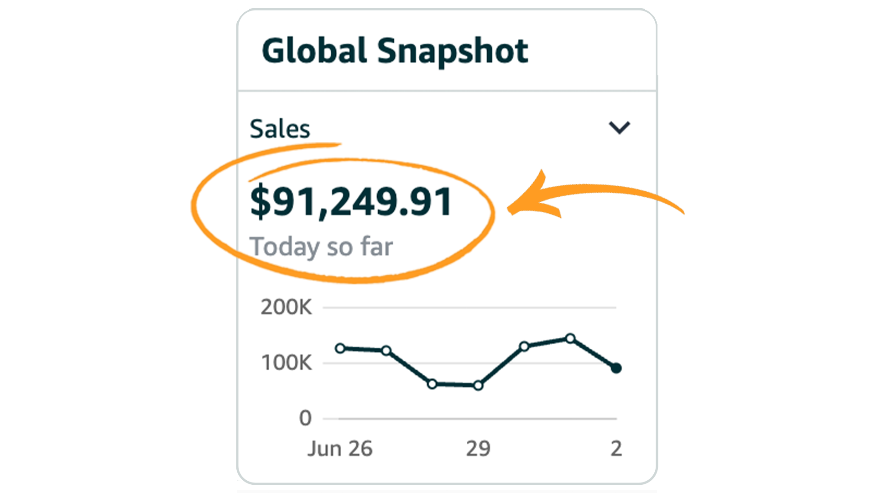Click the second data point on the sales line

386,351
